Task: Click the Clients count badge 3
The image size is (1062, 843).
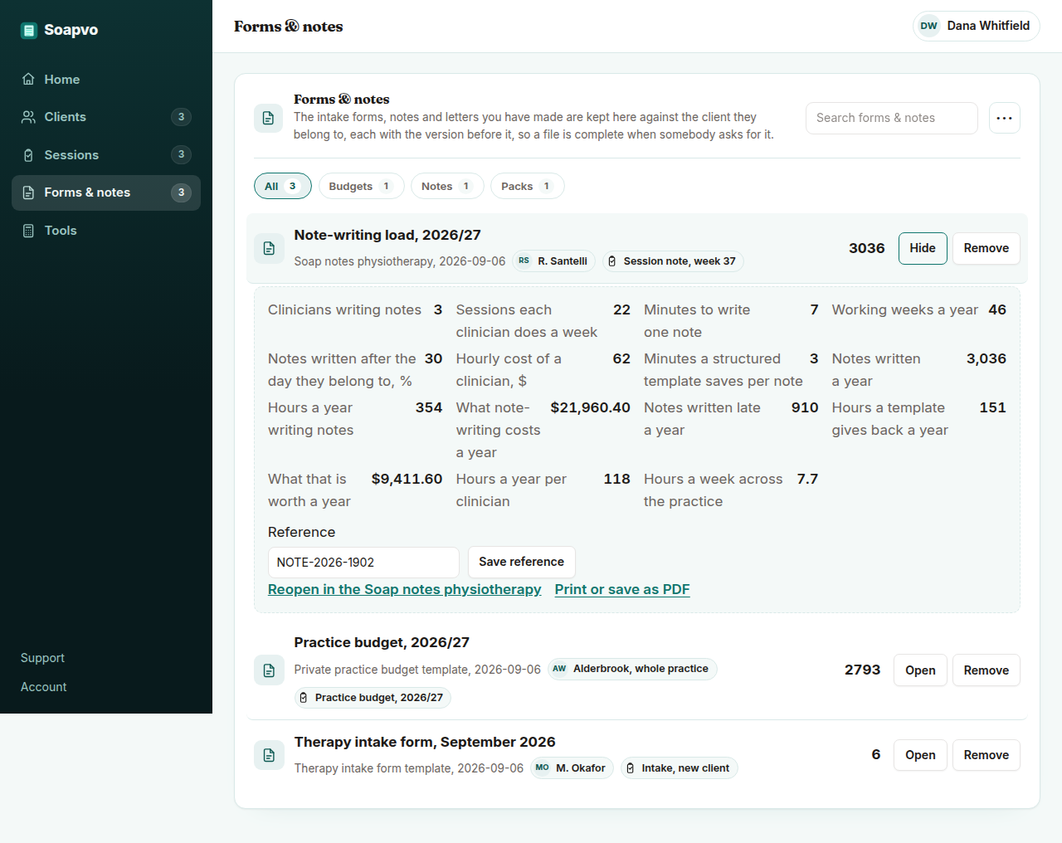Action: tap(181, 117)
